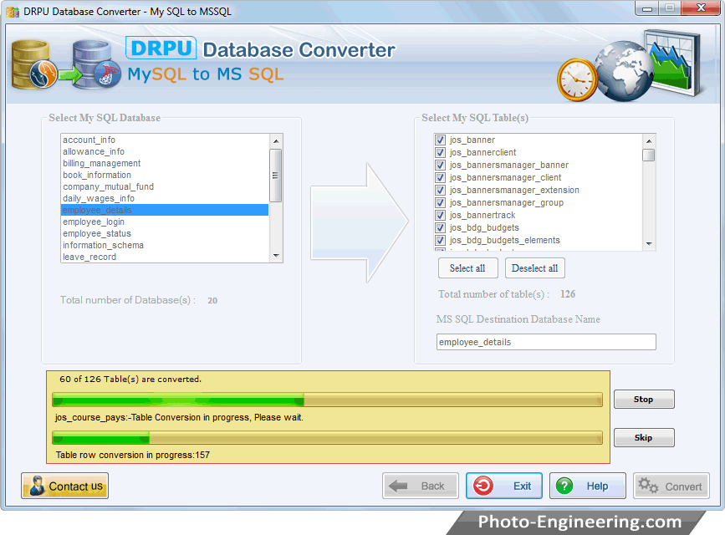This screenshot has width=725, height=535.
Task: Open the Contact us page
Action: tap(64, 486)
